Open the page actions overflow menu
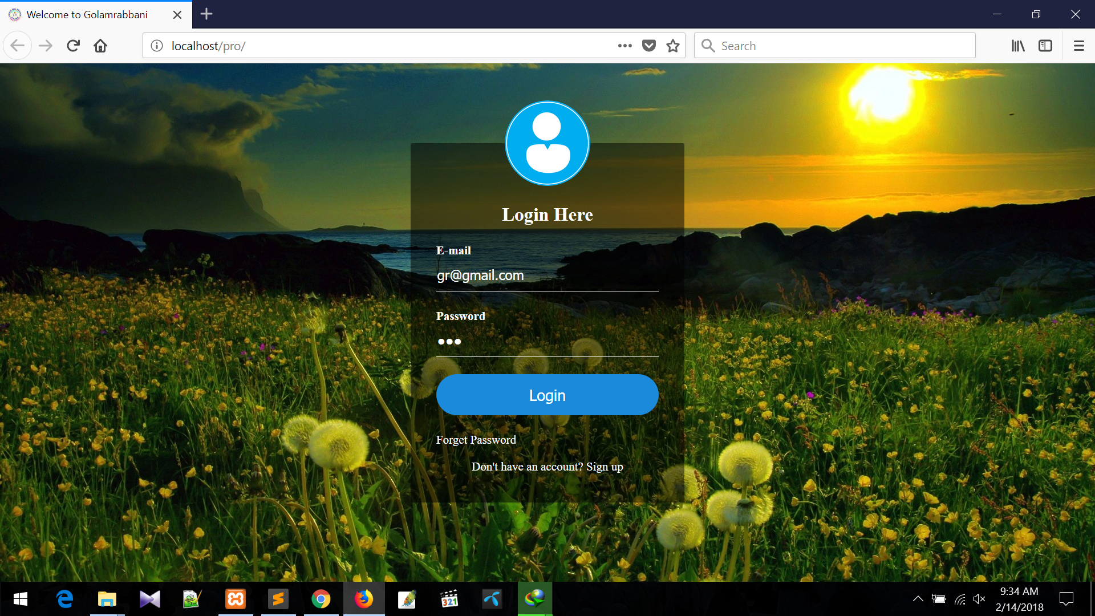 626,46
